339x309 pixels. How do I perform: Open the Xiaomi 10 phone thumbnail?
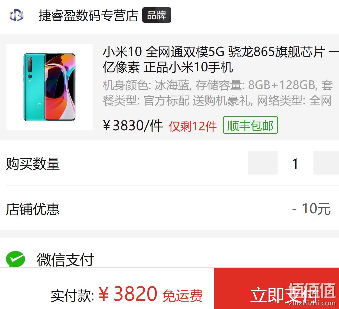(50, 87)
